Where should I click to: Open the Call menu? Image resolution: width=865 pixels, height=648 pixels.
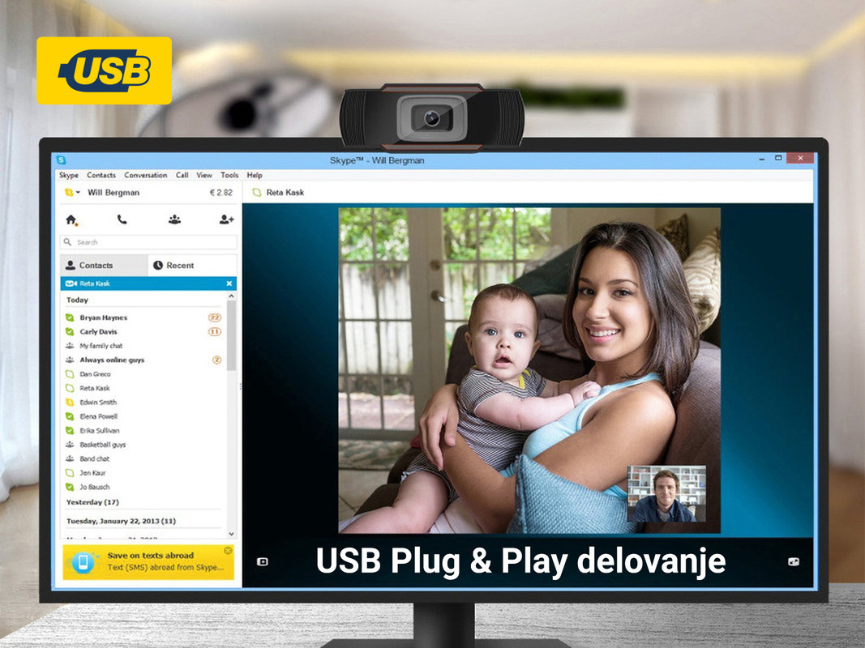click(182, 175)
